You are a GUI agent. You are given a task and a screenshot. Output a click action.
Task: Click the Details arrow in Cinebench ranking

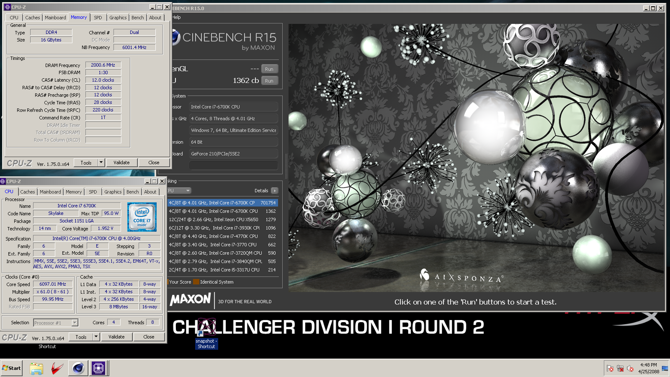point(275,191)
